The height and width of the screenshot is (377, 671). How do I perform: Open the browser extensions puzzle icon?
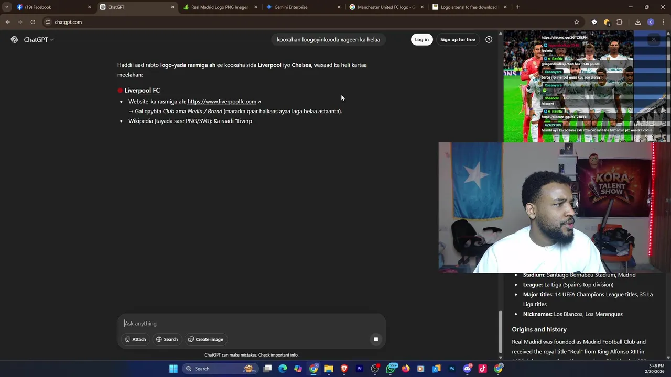pyautogui.click(x=619, y=22)
